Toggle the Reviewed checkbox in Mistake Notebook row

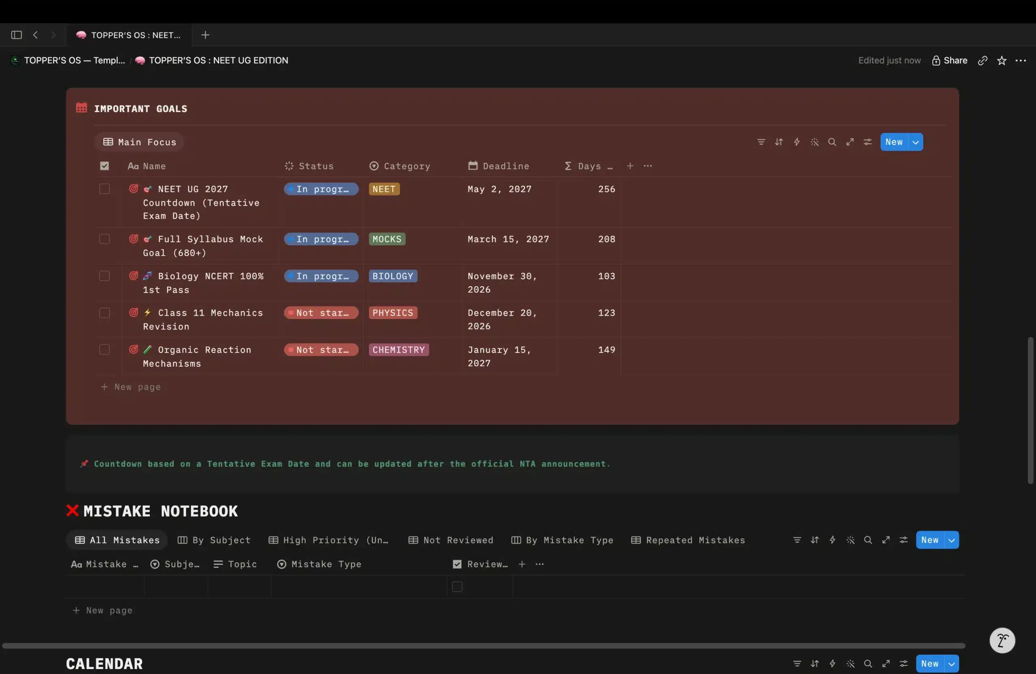pyautogui.click(x=457, y=587)
